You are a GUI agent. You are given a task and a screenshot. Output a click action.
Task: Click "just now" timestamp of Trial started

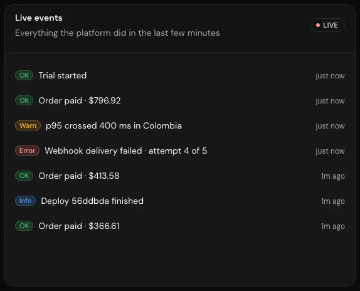[330, 76]
